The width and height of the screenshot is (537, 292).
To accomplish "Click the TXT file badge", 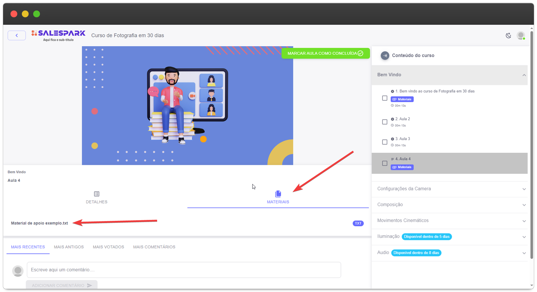I will pyautogui.click(x=358, y=223).
